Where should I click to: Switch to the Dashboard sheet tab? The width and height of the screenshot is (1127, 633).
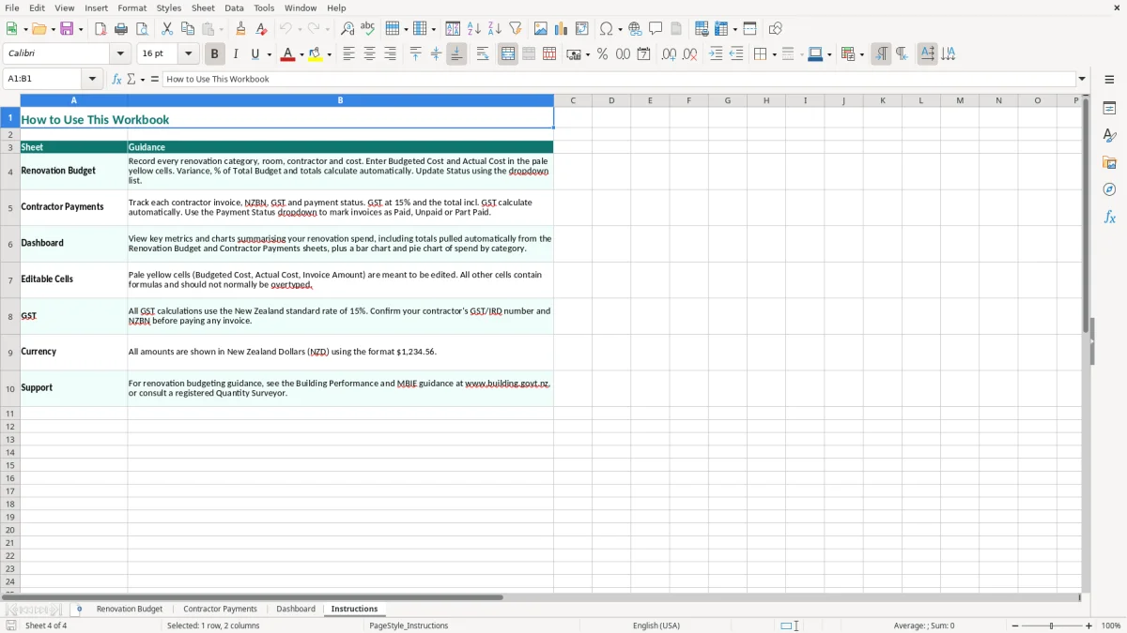tap(296, 610)
